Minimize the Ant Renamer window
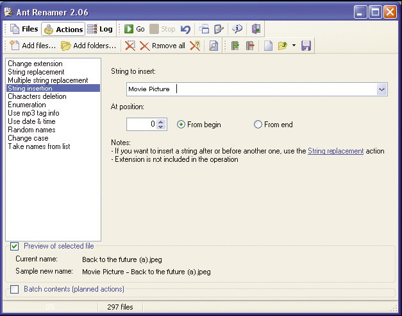The width and height of the screenshot is (402, 316). click(x=360, y=12)
